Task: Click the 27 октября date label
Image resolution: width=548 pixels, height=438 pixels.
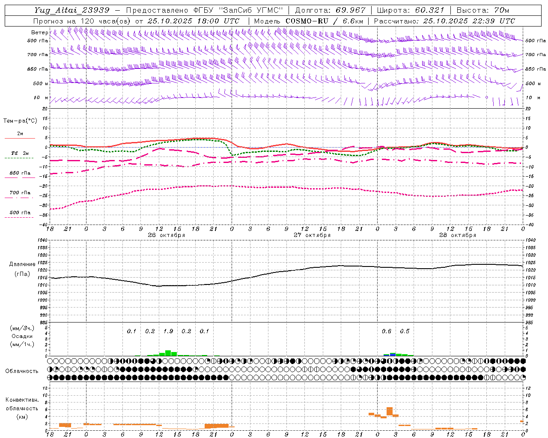Action: 312,235
